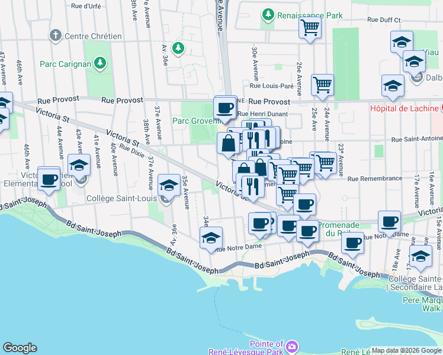
Task: Select the 41e Avenue street label
Action: pos(97,151)
